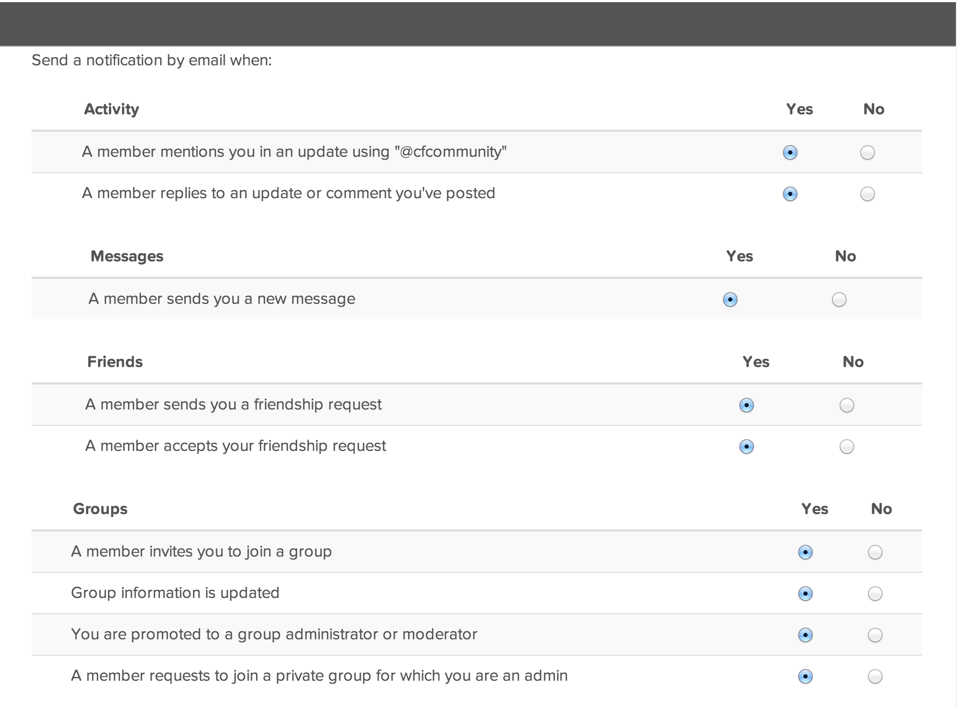957x708 pixels.
Task: Select Yes for member accepts friendship request
Action: click(x=746, y=447)
